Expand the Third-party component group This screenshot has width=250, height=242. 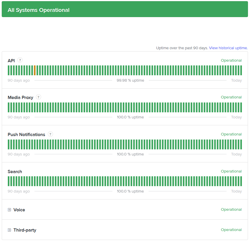pos(9,230)
